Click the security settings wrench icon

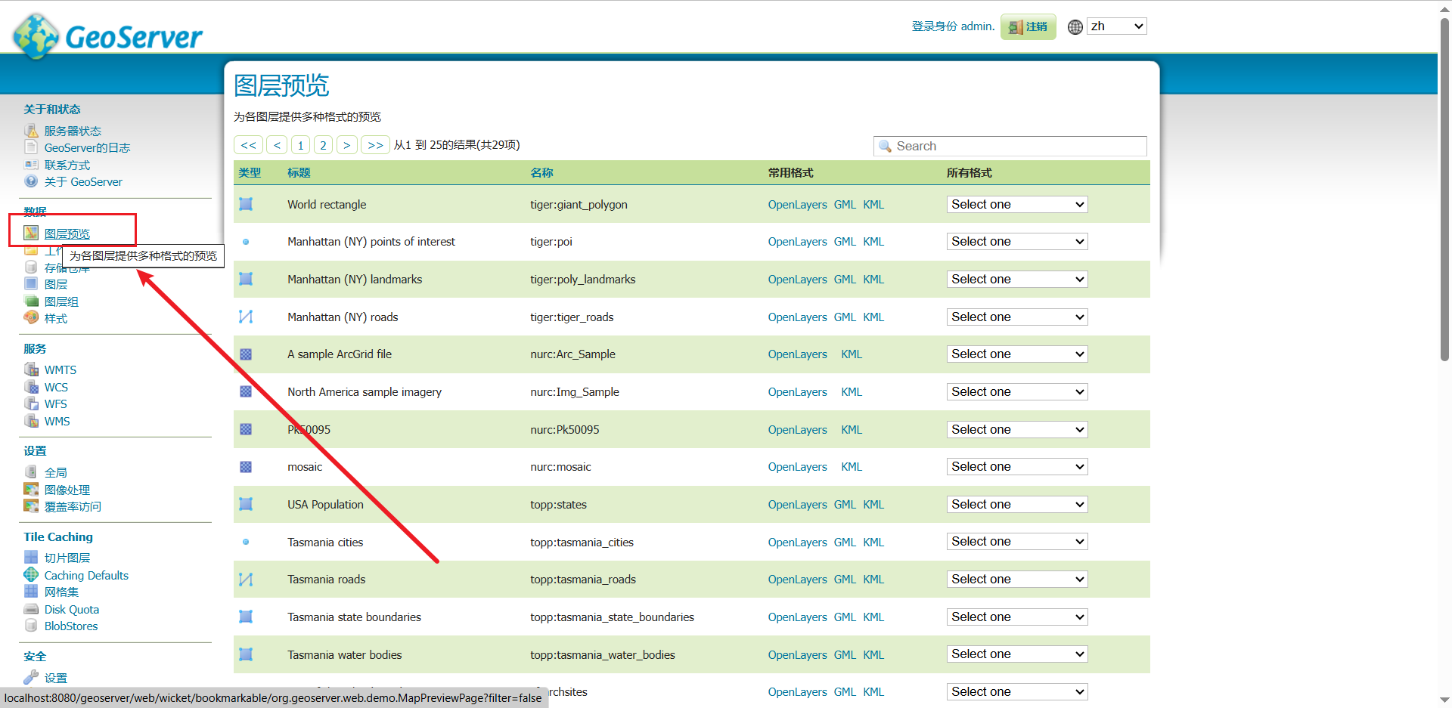click(x=31, y=678)
